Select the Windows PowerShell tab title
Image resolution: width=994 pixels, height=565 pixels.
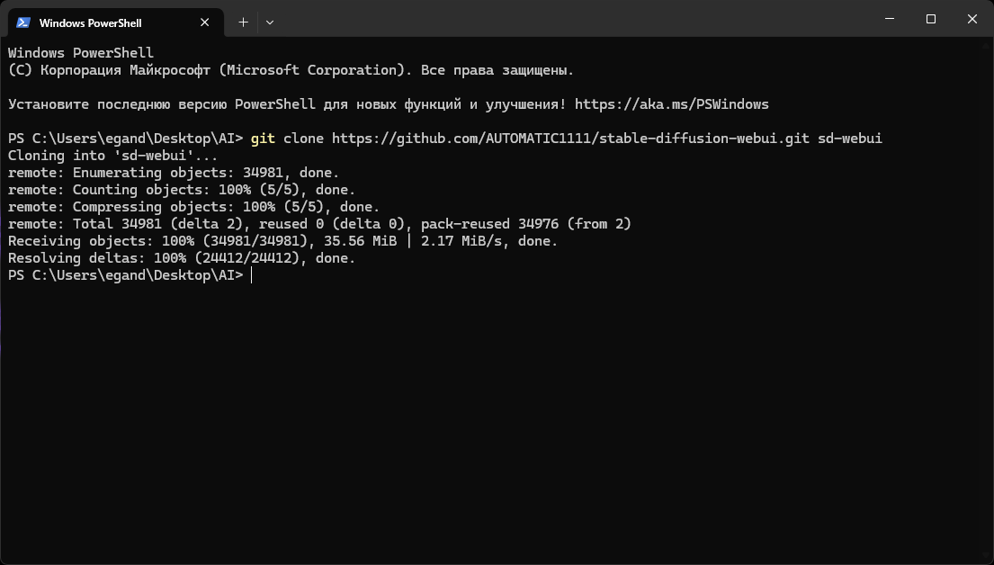pyautogui.click(x=90, y=22)
